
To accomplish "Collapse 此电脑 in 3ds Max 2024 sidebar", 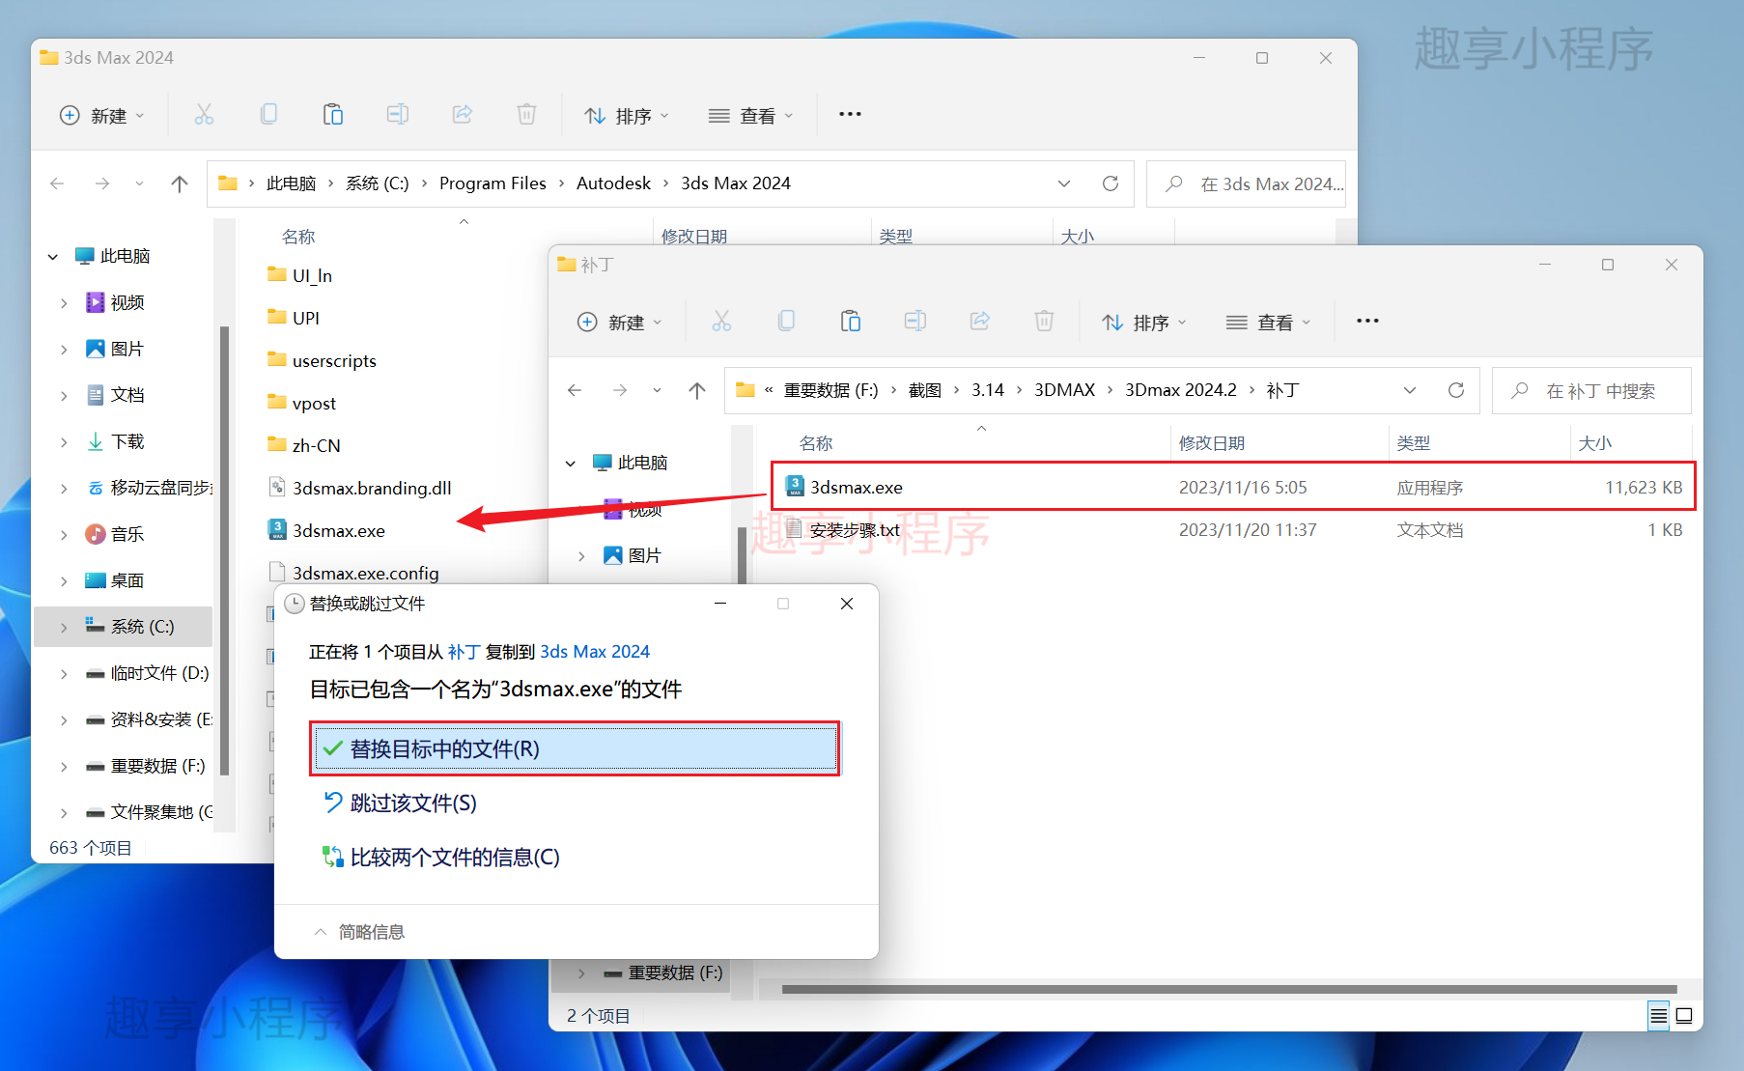I will coord(53,257).
